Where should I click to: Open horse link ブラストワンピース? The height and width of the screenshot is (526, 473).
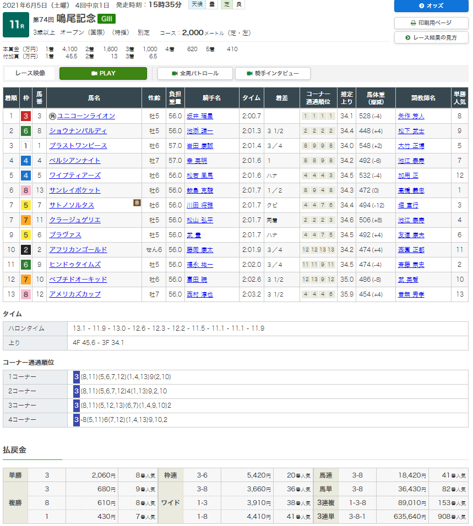click(78, 146)
